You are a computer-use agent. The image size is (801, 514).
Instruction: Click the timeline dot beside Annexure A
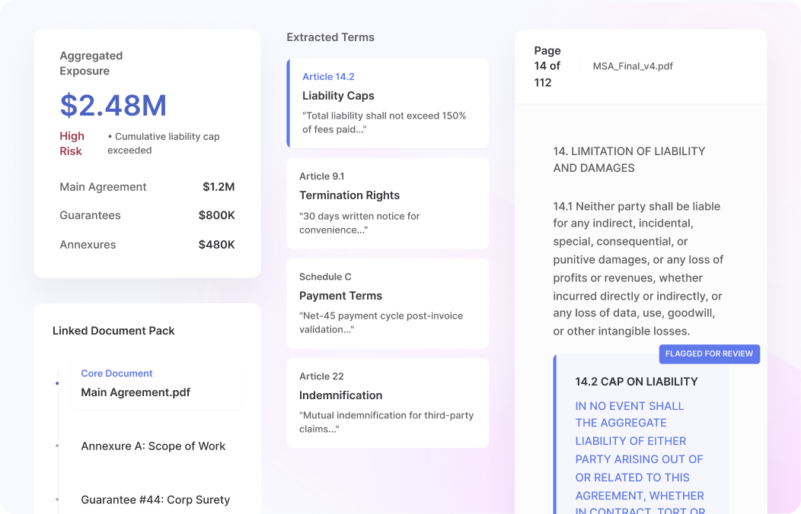point(57,446)
